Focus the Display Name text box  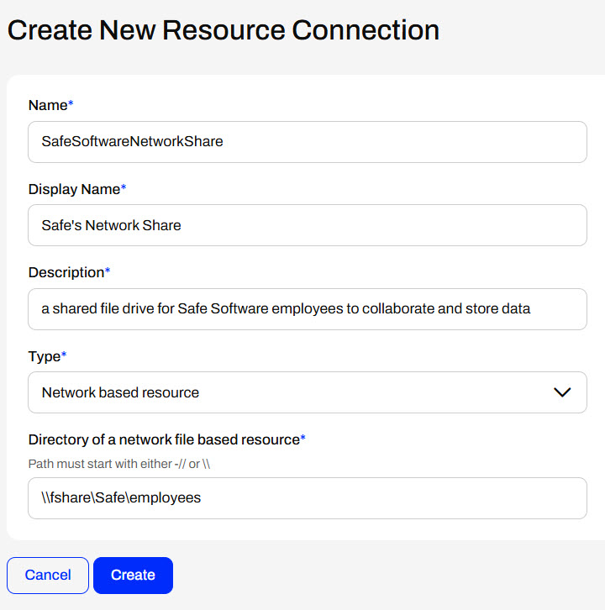(307, 225)
